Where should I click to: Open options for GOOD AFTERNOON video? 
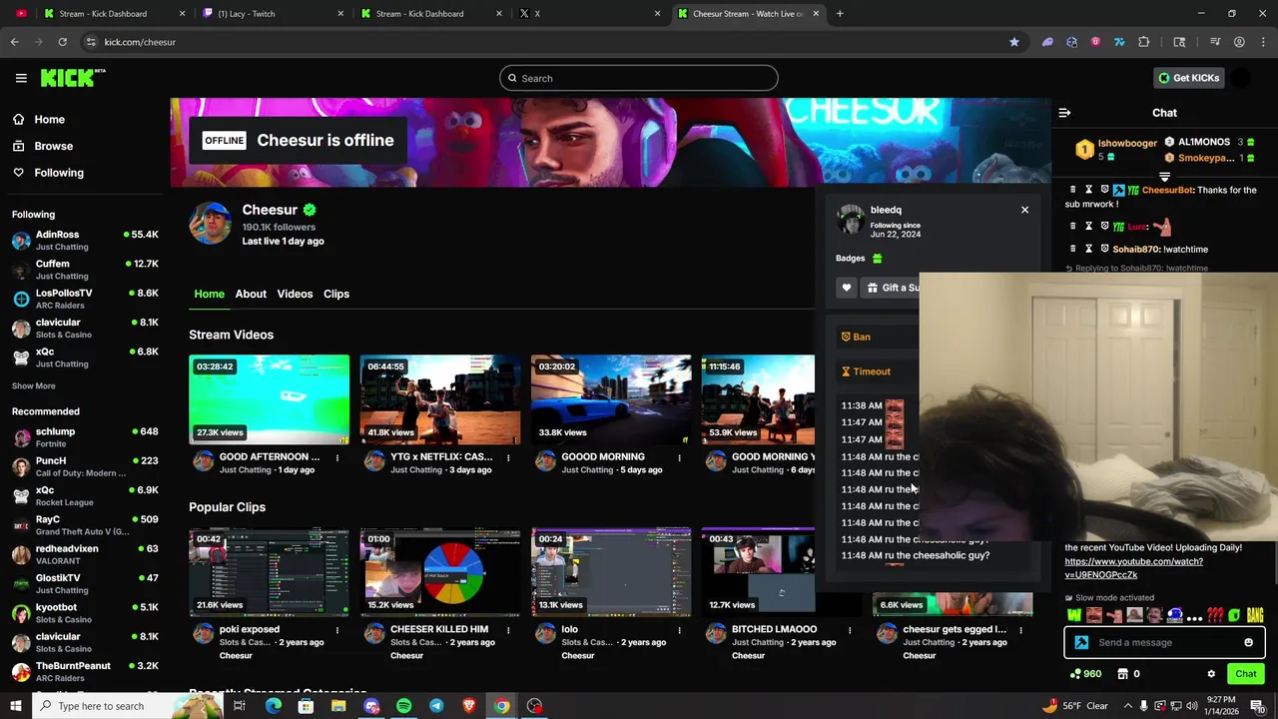pyautogui.click(x=337, y=458)
